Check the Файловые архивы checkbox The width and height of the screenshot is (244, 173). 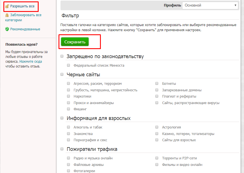click(x=68, y=164)
